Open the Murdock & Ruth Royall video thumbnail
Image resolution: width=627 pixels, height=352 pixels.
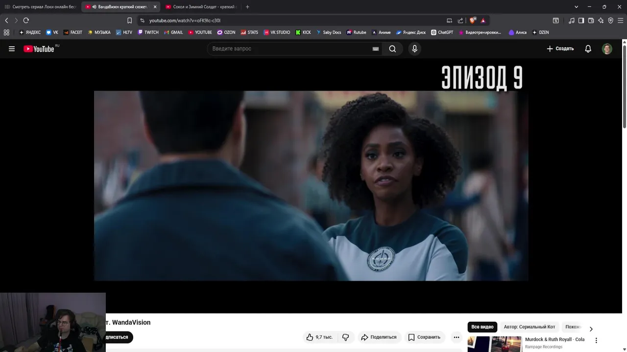coord(494,344)
